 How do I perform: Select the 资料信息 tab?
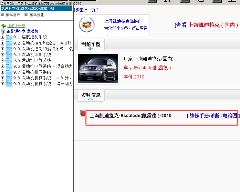click(x=91, y=96)
